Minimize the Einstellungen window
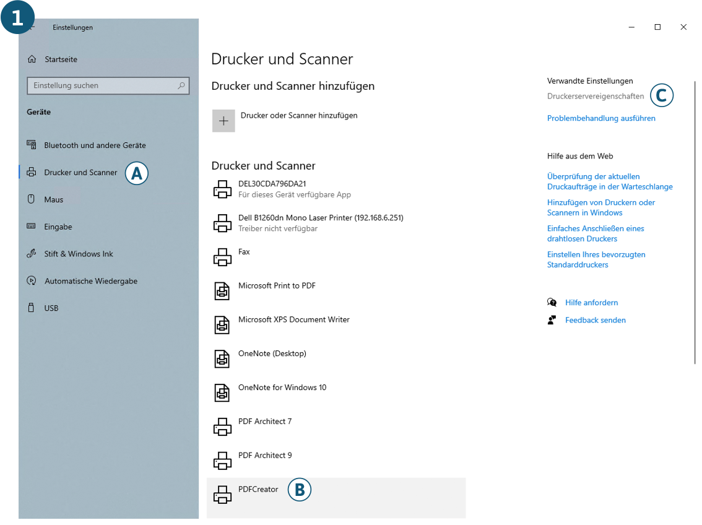The height and width of the screenshot is (525, 702). (631, 27)
